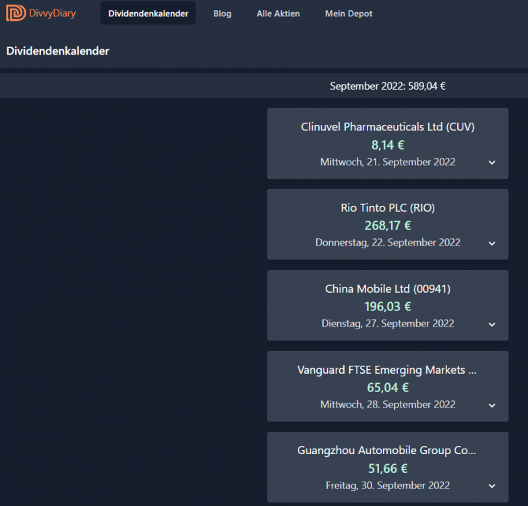Click the Rio Tinto PLC (RIO) title
Image resolution: width=528 pixels, height=506 pixels.
pyautogui.click(x=388, y=208)
